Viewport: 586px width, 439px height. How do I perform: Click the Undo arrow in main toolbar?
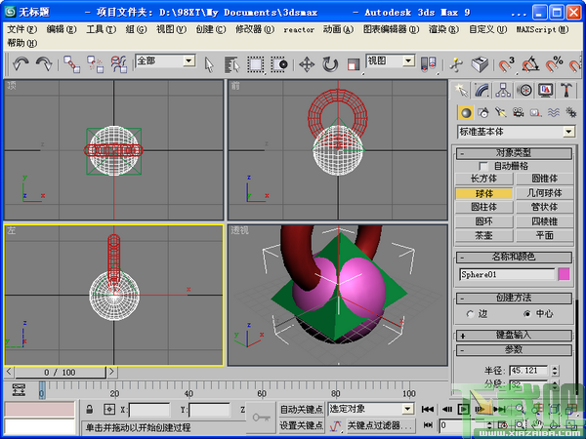21,63
